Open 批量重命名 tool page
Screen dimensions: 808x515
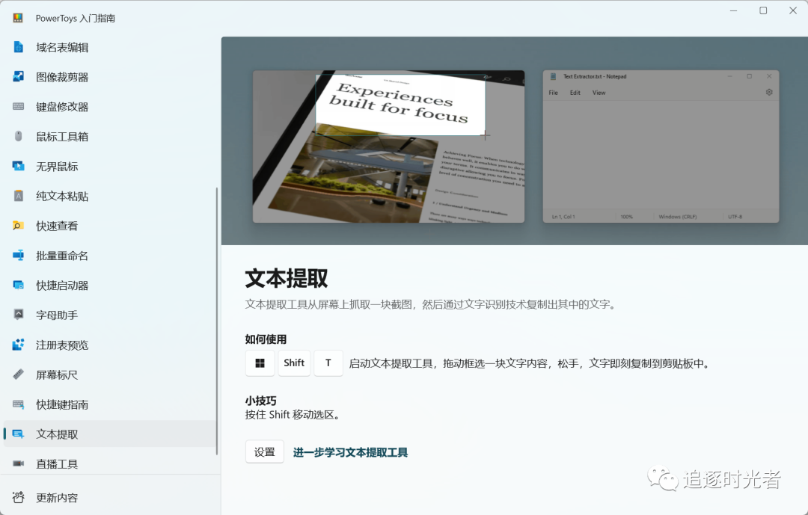[16, 256]
